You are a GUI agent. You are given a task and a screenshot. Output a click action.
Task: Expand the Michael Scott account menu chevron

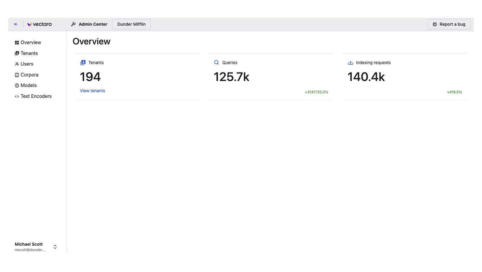[x=55, y=247]
